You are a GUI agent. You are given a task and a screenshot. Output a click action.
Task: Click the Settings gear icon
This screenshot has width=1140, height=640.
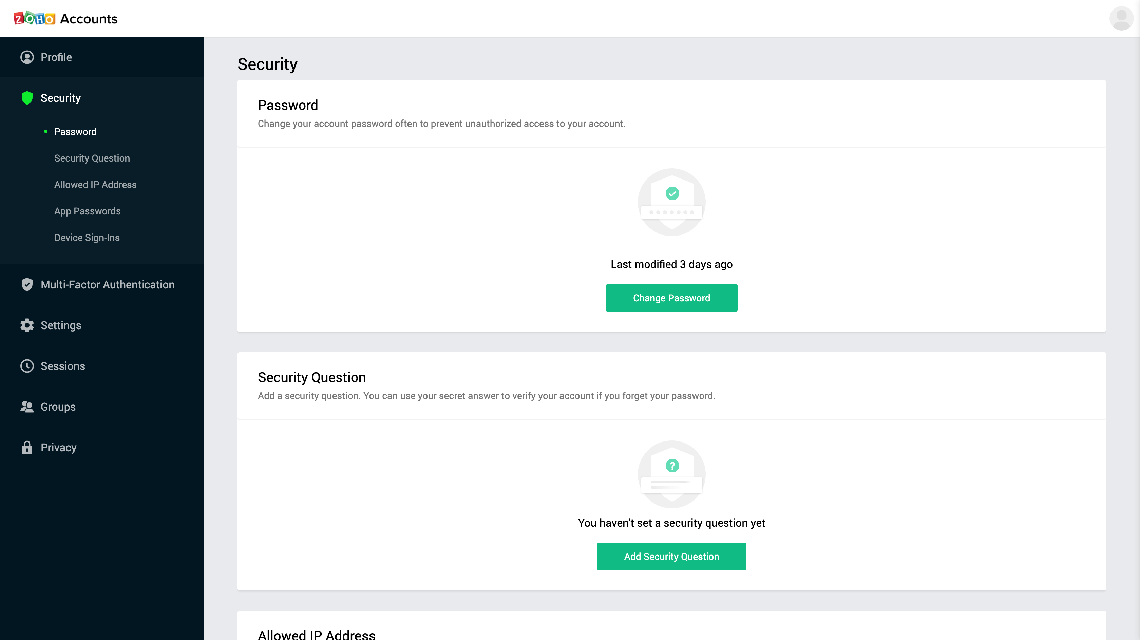click(x=27, y=325)
